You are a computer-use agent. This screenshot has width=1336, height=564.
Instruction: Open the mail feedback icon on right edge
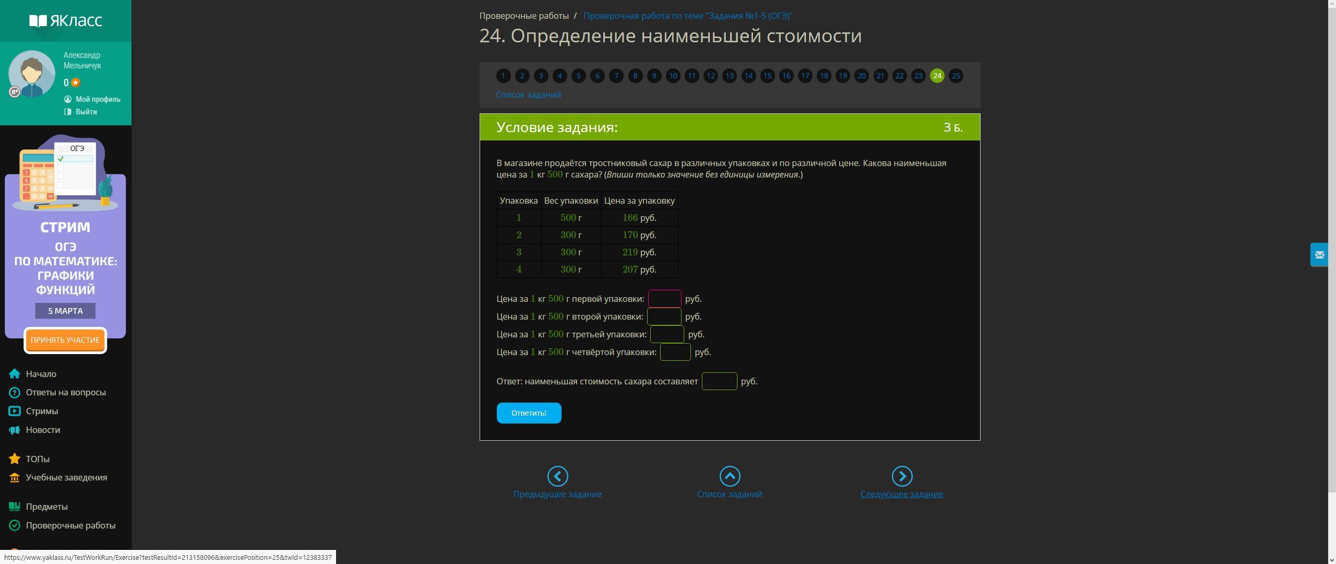tap(1319, 255)
